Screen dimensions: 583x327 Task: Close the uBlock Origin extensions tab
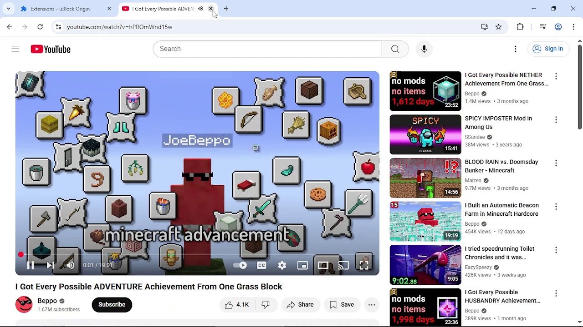[109, 9]
